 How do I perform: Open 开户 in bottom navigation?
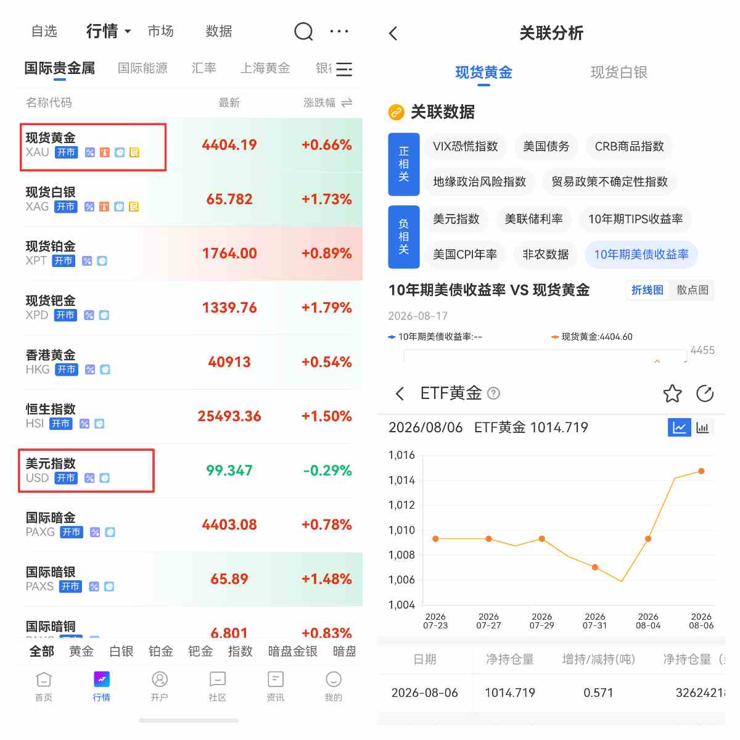(160, 686)
